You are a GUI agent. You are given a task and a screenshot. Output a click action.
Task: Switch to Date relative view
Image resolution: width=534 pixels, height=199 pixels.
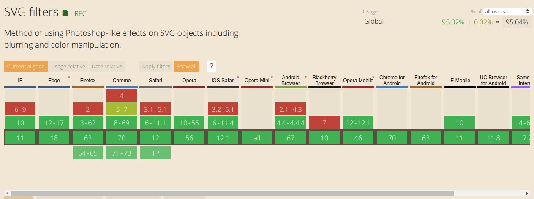coord(106,66)
